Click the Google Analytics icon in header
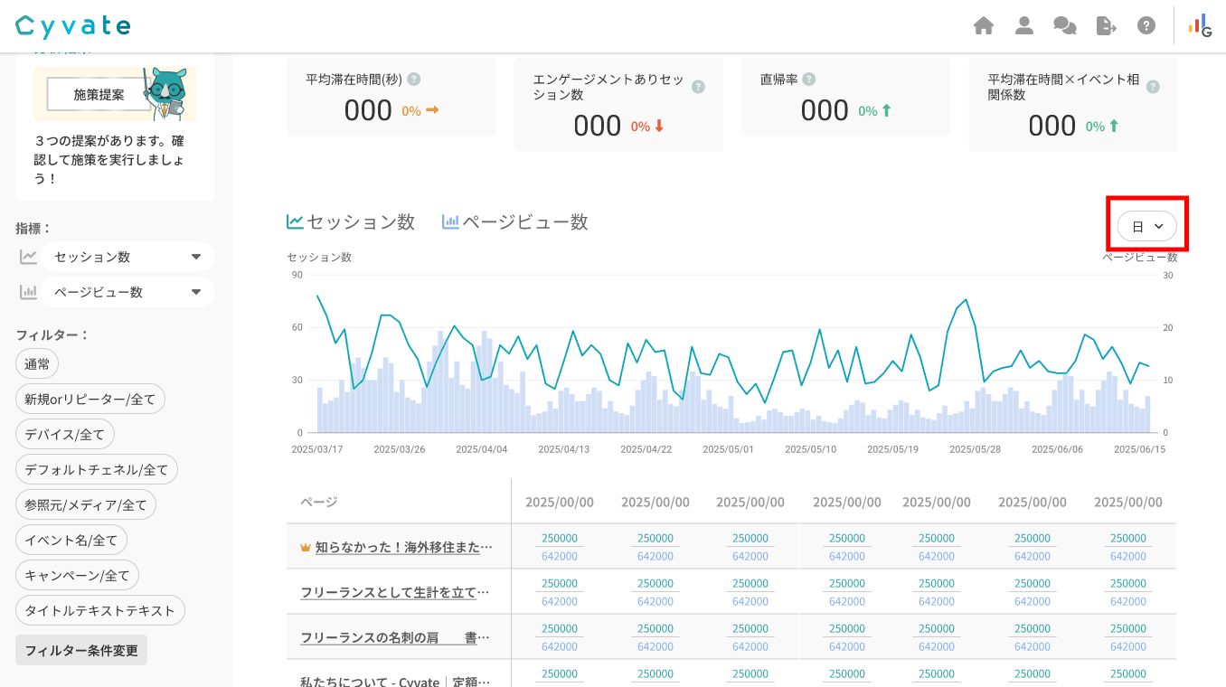The image size is (1226, 687). [x=1201, y=25]
